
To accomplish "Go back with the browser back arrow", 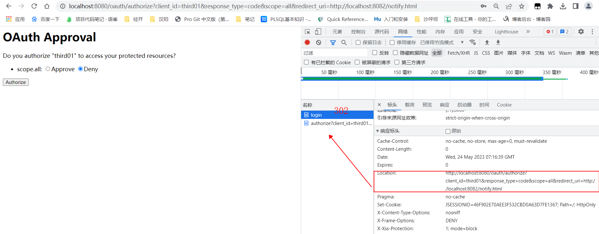I will point(9,6).
